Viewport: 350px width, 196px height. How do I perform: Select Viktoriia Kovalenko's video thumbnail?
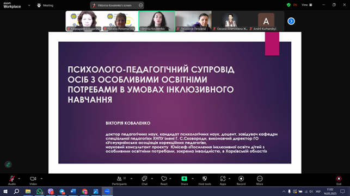157,21
